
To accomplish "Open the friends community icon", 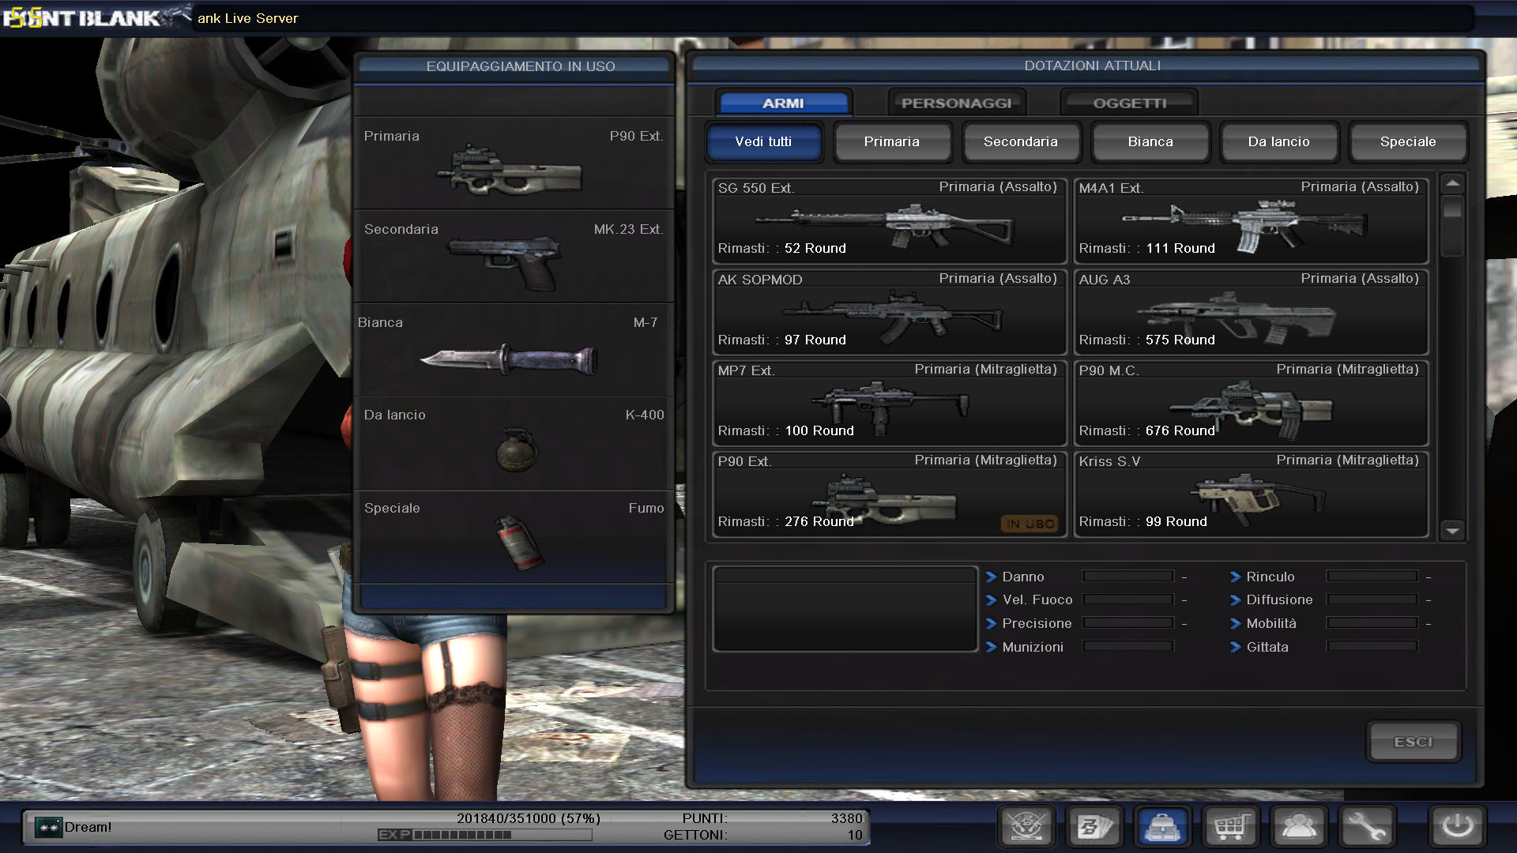I will [1299, 827].
